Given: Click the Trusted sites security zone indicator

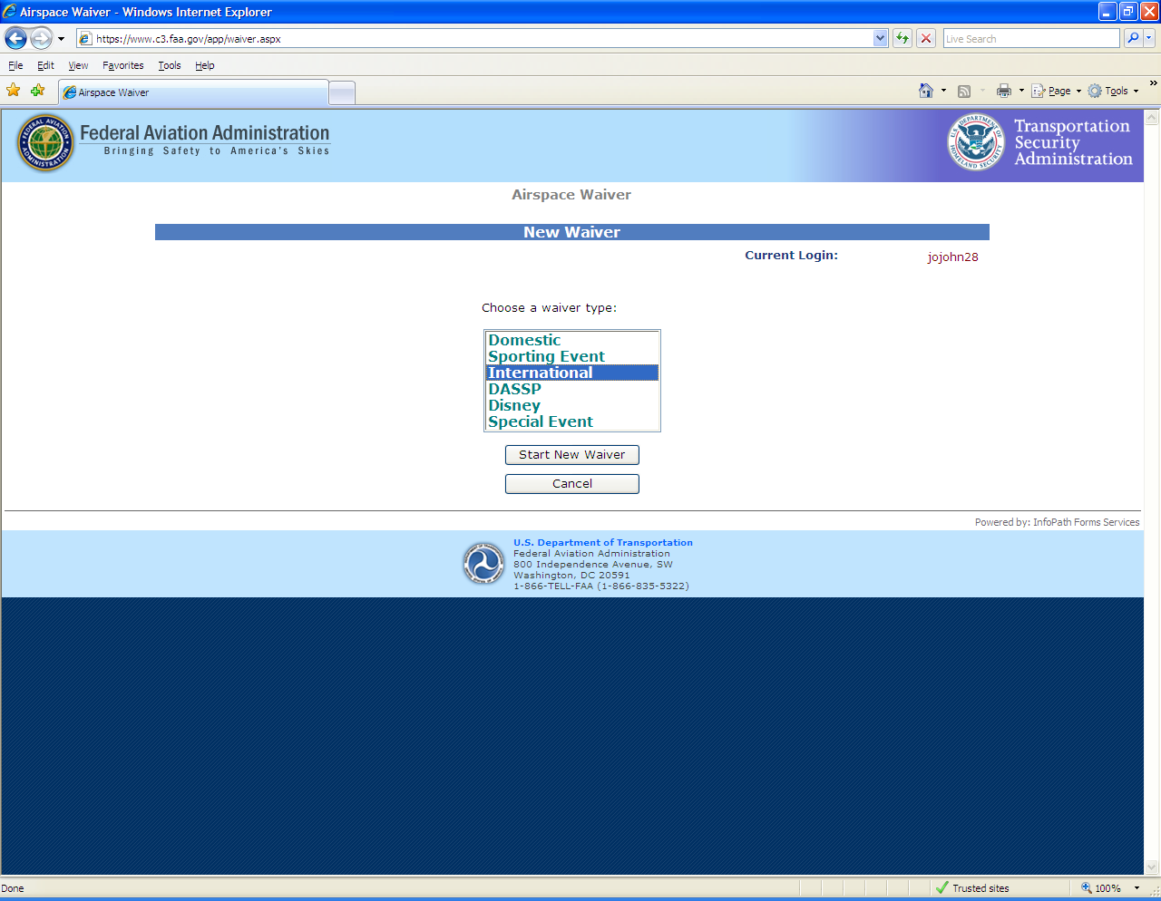Looking at the screenshot, I should tap(972, 888).
